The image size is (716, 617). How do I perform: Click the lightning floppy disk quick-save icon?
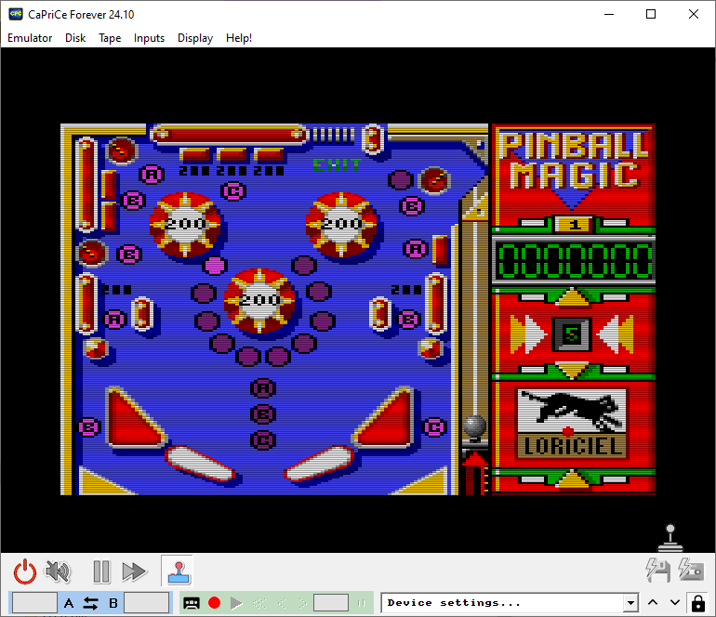click(x=658, y=569)
